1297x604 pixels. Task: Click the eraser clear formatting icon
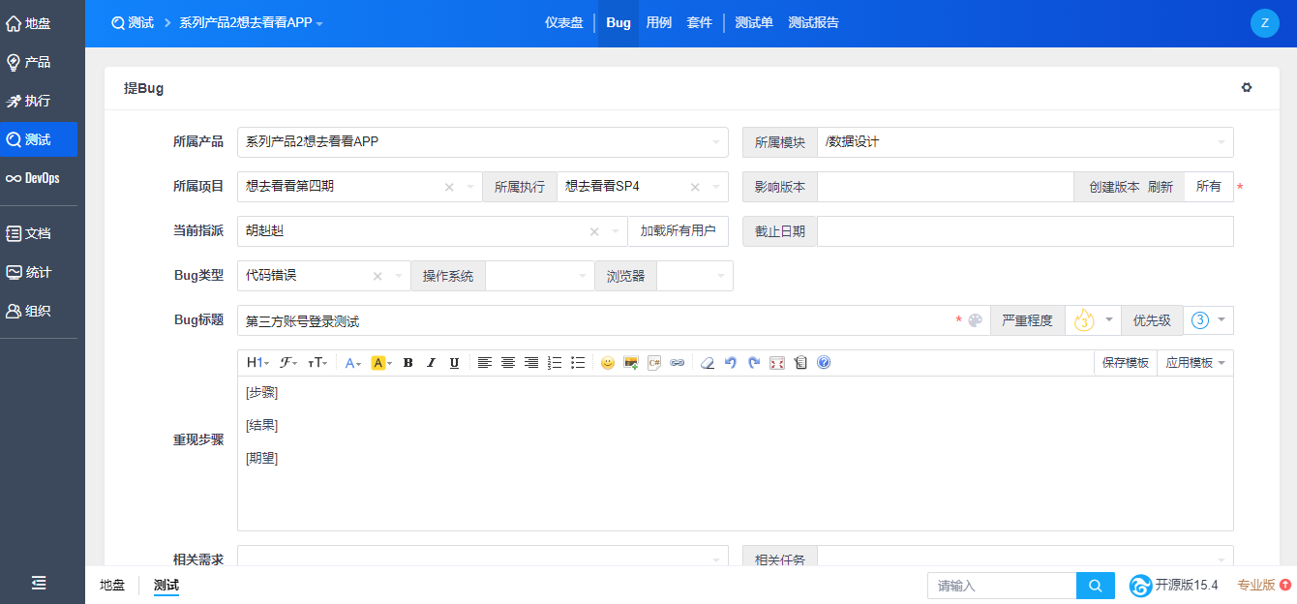[707, 363]
